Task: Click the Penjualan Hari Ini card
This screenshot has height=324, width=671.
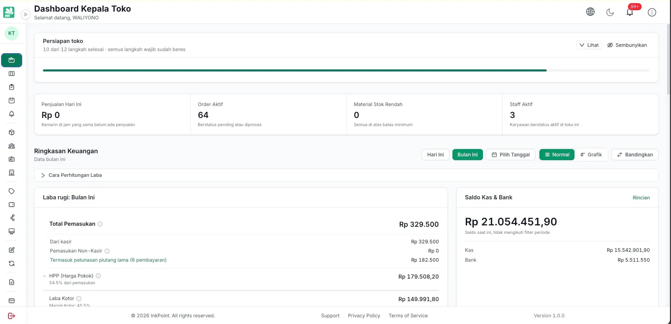Action: tap(112, 114)
